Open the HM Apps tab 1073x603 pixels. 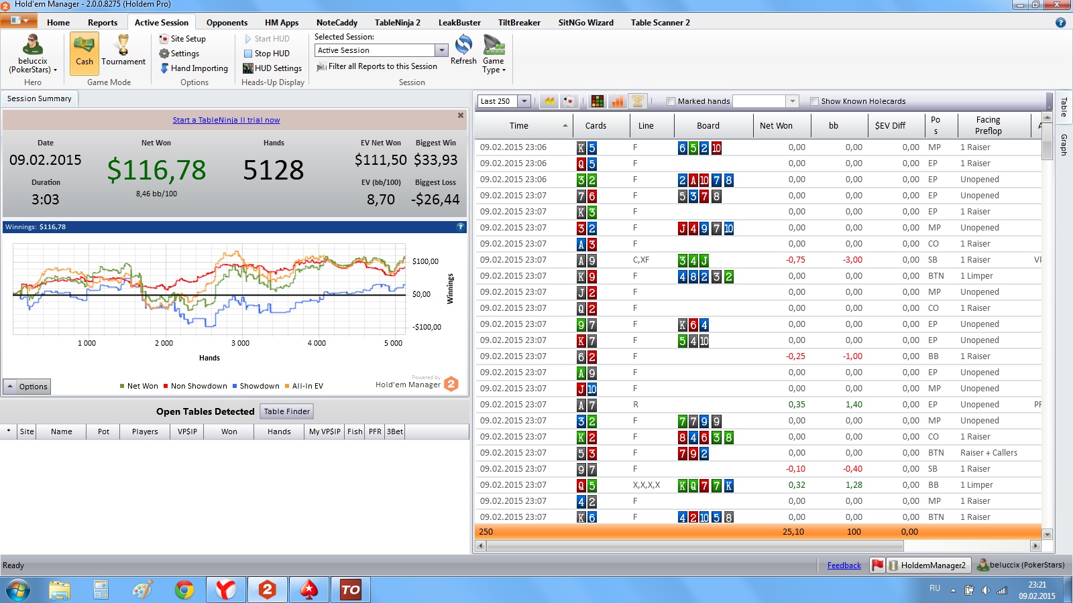click(282, 22)
